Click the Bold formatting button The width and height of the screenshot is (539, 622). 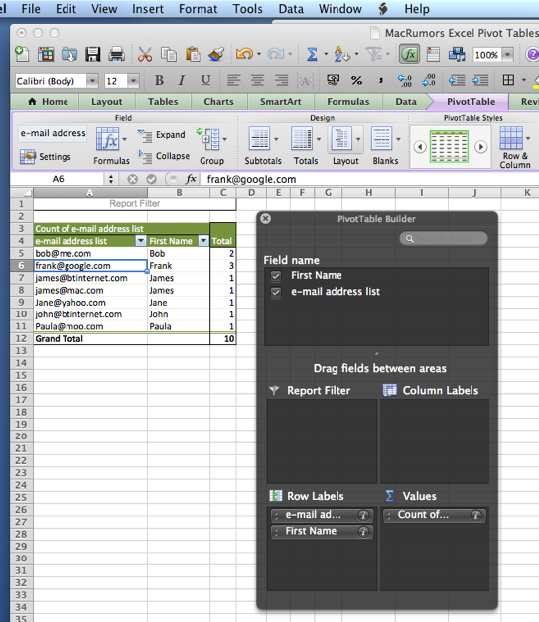(x=159, y=81)
